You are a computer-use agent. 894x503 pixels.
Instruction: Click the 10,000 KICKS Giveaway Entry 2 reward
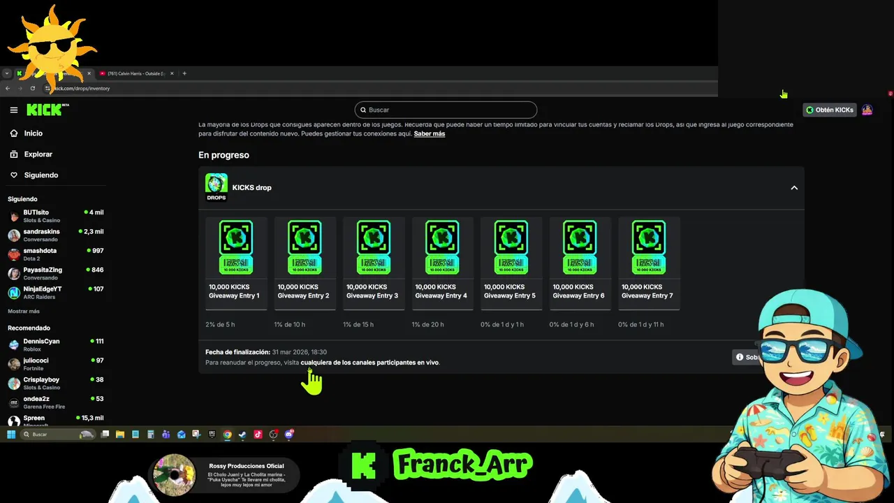(x=305, y=263)
